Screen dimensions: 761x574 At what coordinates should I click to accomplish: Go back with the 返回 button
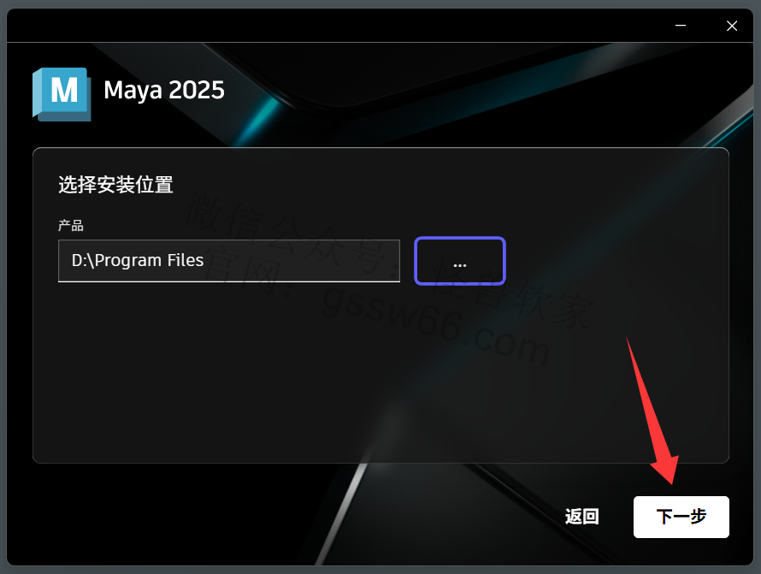[x=581, y=516]
